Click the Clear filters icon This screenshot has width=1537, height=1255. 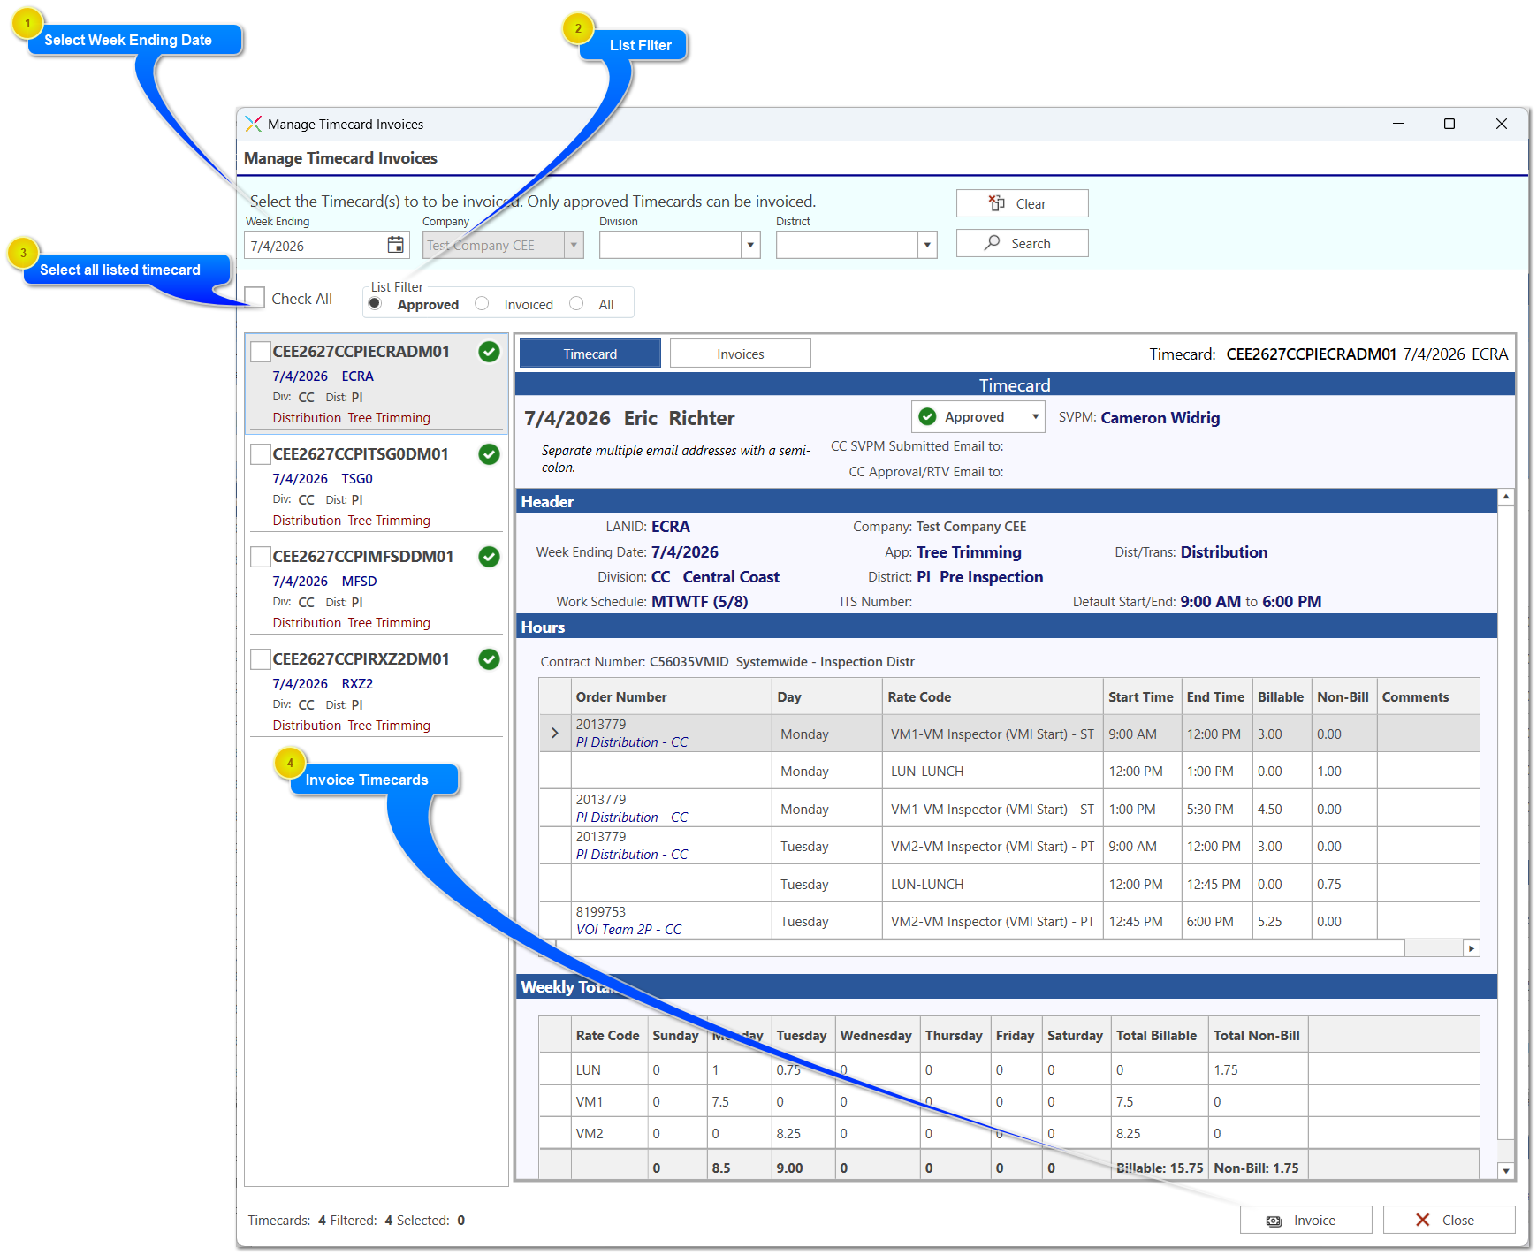click(x=997, y=203)
